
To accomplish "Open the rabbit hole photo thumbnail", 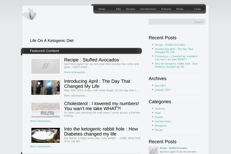I will (45, 135).
